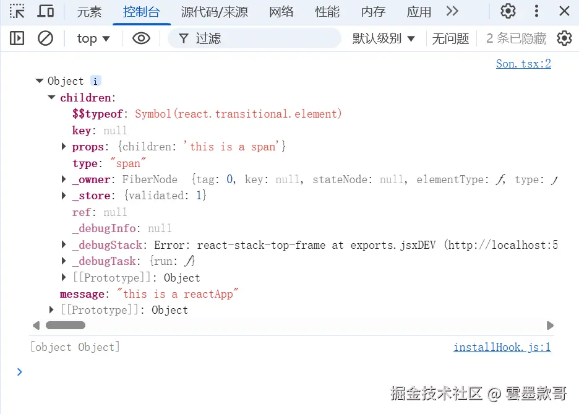The image size is (579, 414).
Task: Switch to the 网络 tab
Action: 281,11
